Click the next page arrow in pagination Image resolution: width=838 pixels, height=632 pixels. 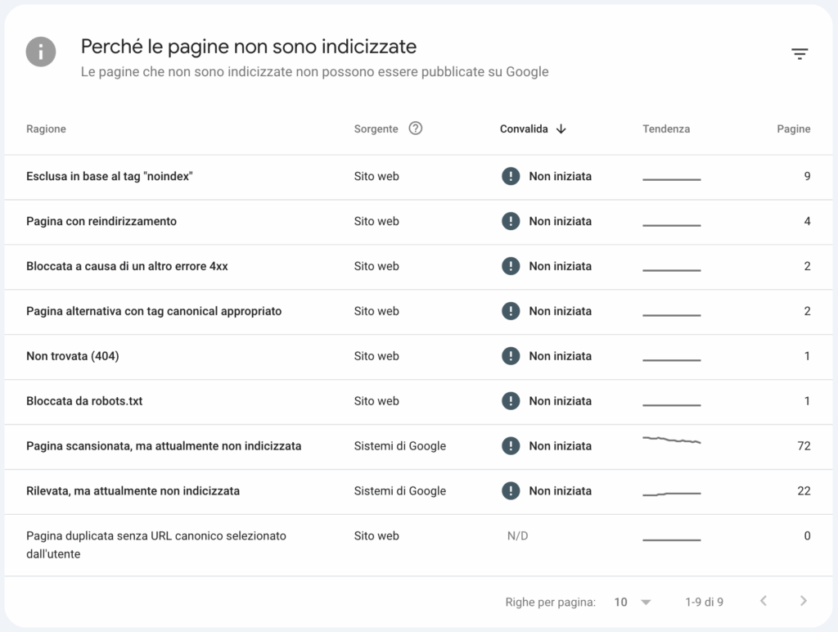point(803,601)
